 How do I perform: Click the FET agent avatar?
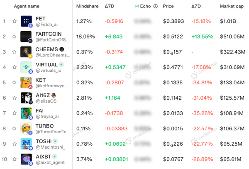(x=26, y=21)
